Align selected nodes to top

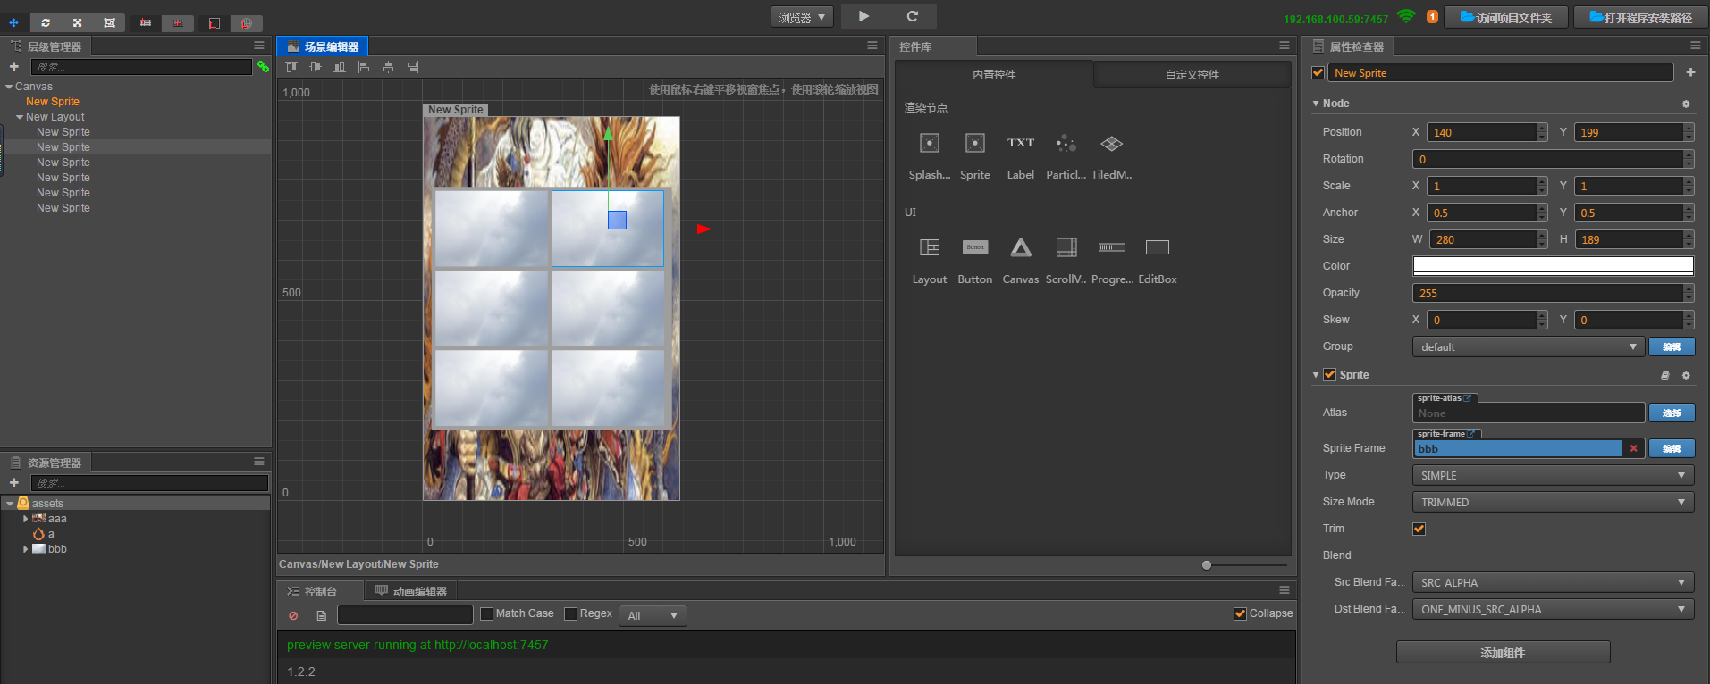pyautogui.click(x=291, y=67)
